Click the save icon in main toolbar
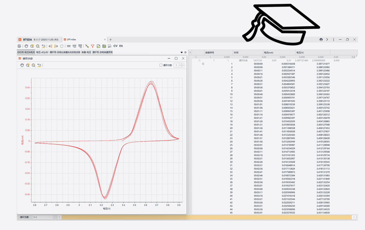This screenshot has width=365, height=230. point(19,46)
